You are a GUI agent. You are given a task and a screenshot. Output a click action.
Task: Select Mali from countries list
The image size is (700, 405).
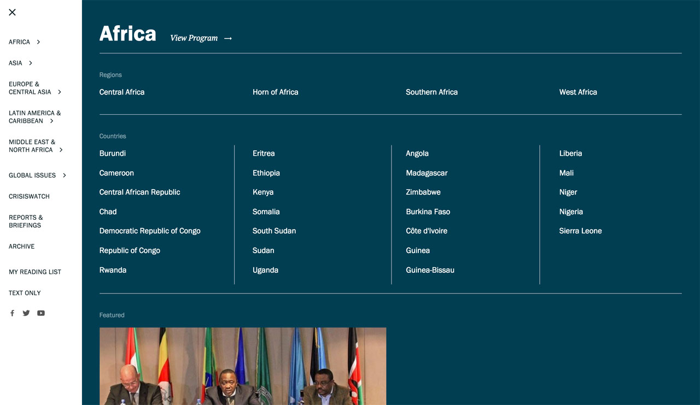coord(567,173)
